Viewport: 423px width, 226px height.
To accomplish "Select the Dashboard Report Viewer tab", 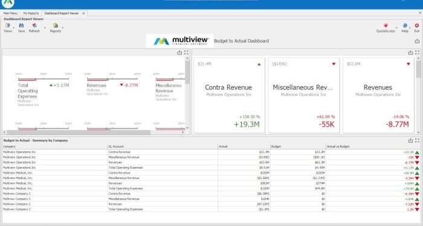I will click(62, 13).
